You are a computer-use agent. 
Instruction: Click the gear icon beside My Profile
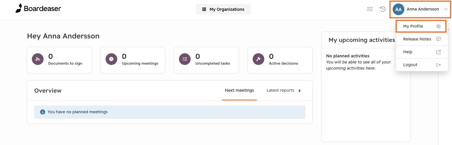438,26
